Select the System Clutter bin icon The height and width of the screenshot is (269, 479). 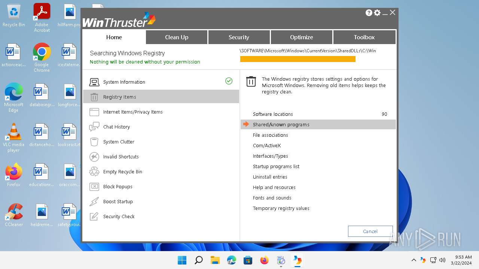[x=94, y=142]
